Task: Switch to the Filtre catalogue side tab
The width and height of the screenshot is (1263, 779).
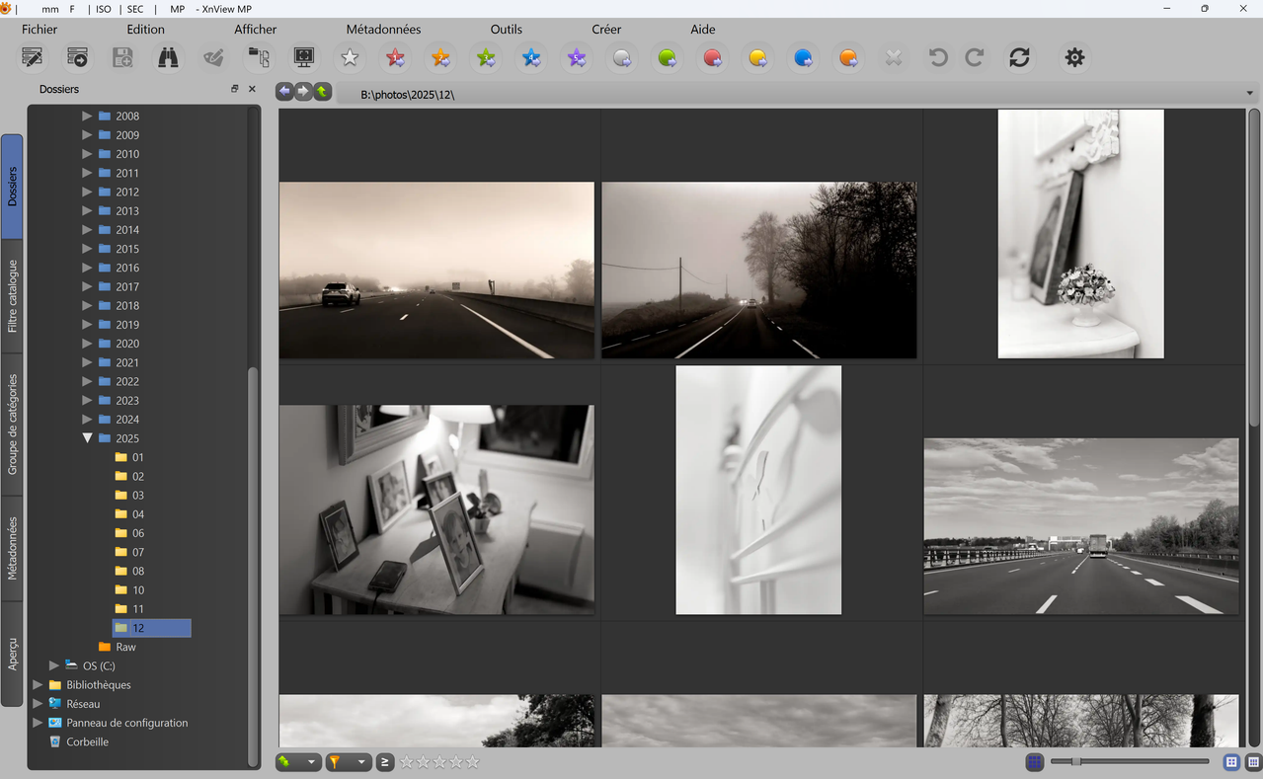Action: (12, 296)
